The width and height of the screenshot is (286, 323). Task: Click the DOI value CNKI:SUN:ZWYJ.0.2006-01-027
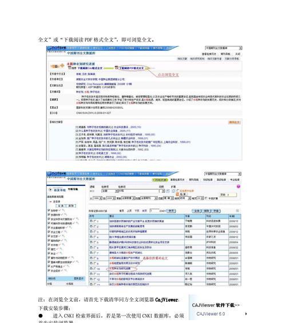click(x=94, y=113)
